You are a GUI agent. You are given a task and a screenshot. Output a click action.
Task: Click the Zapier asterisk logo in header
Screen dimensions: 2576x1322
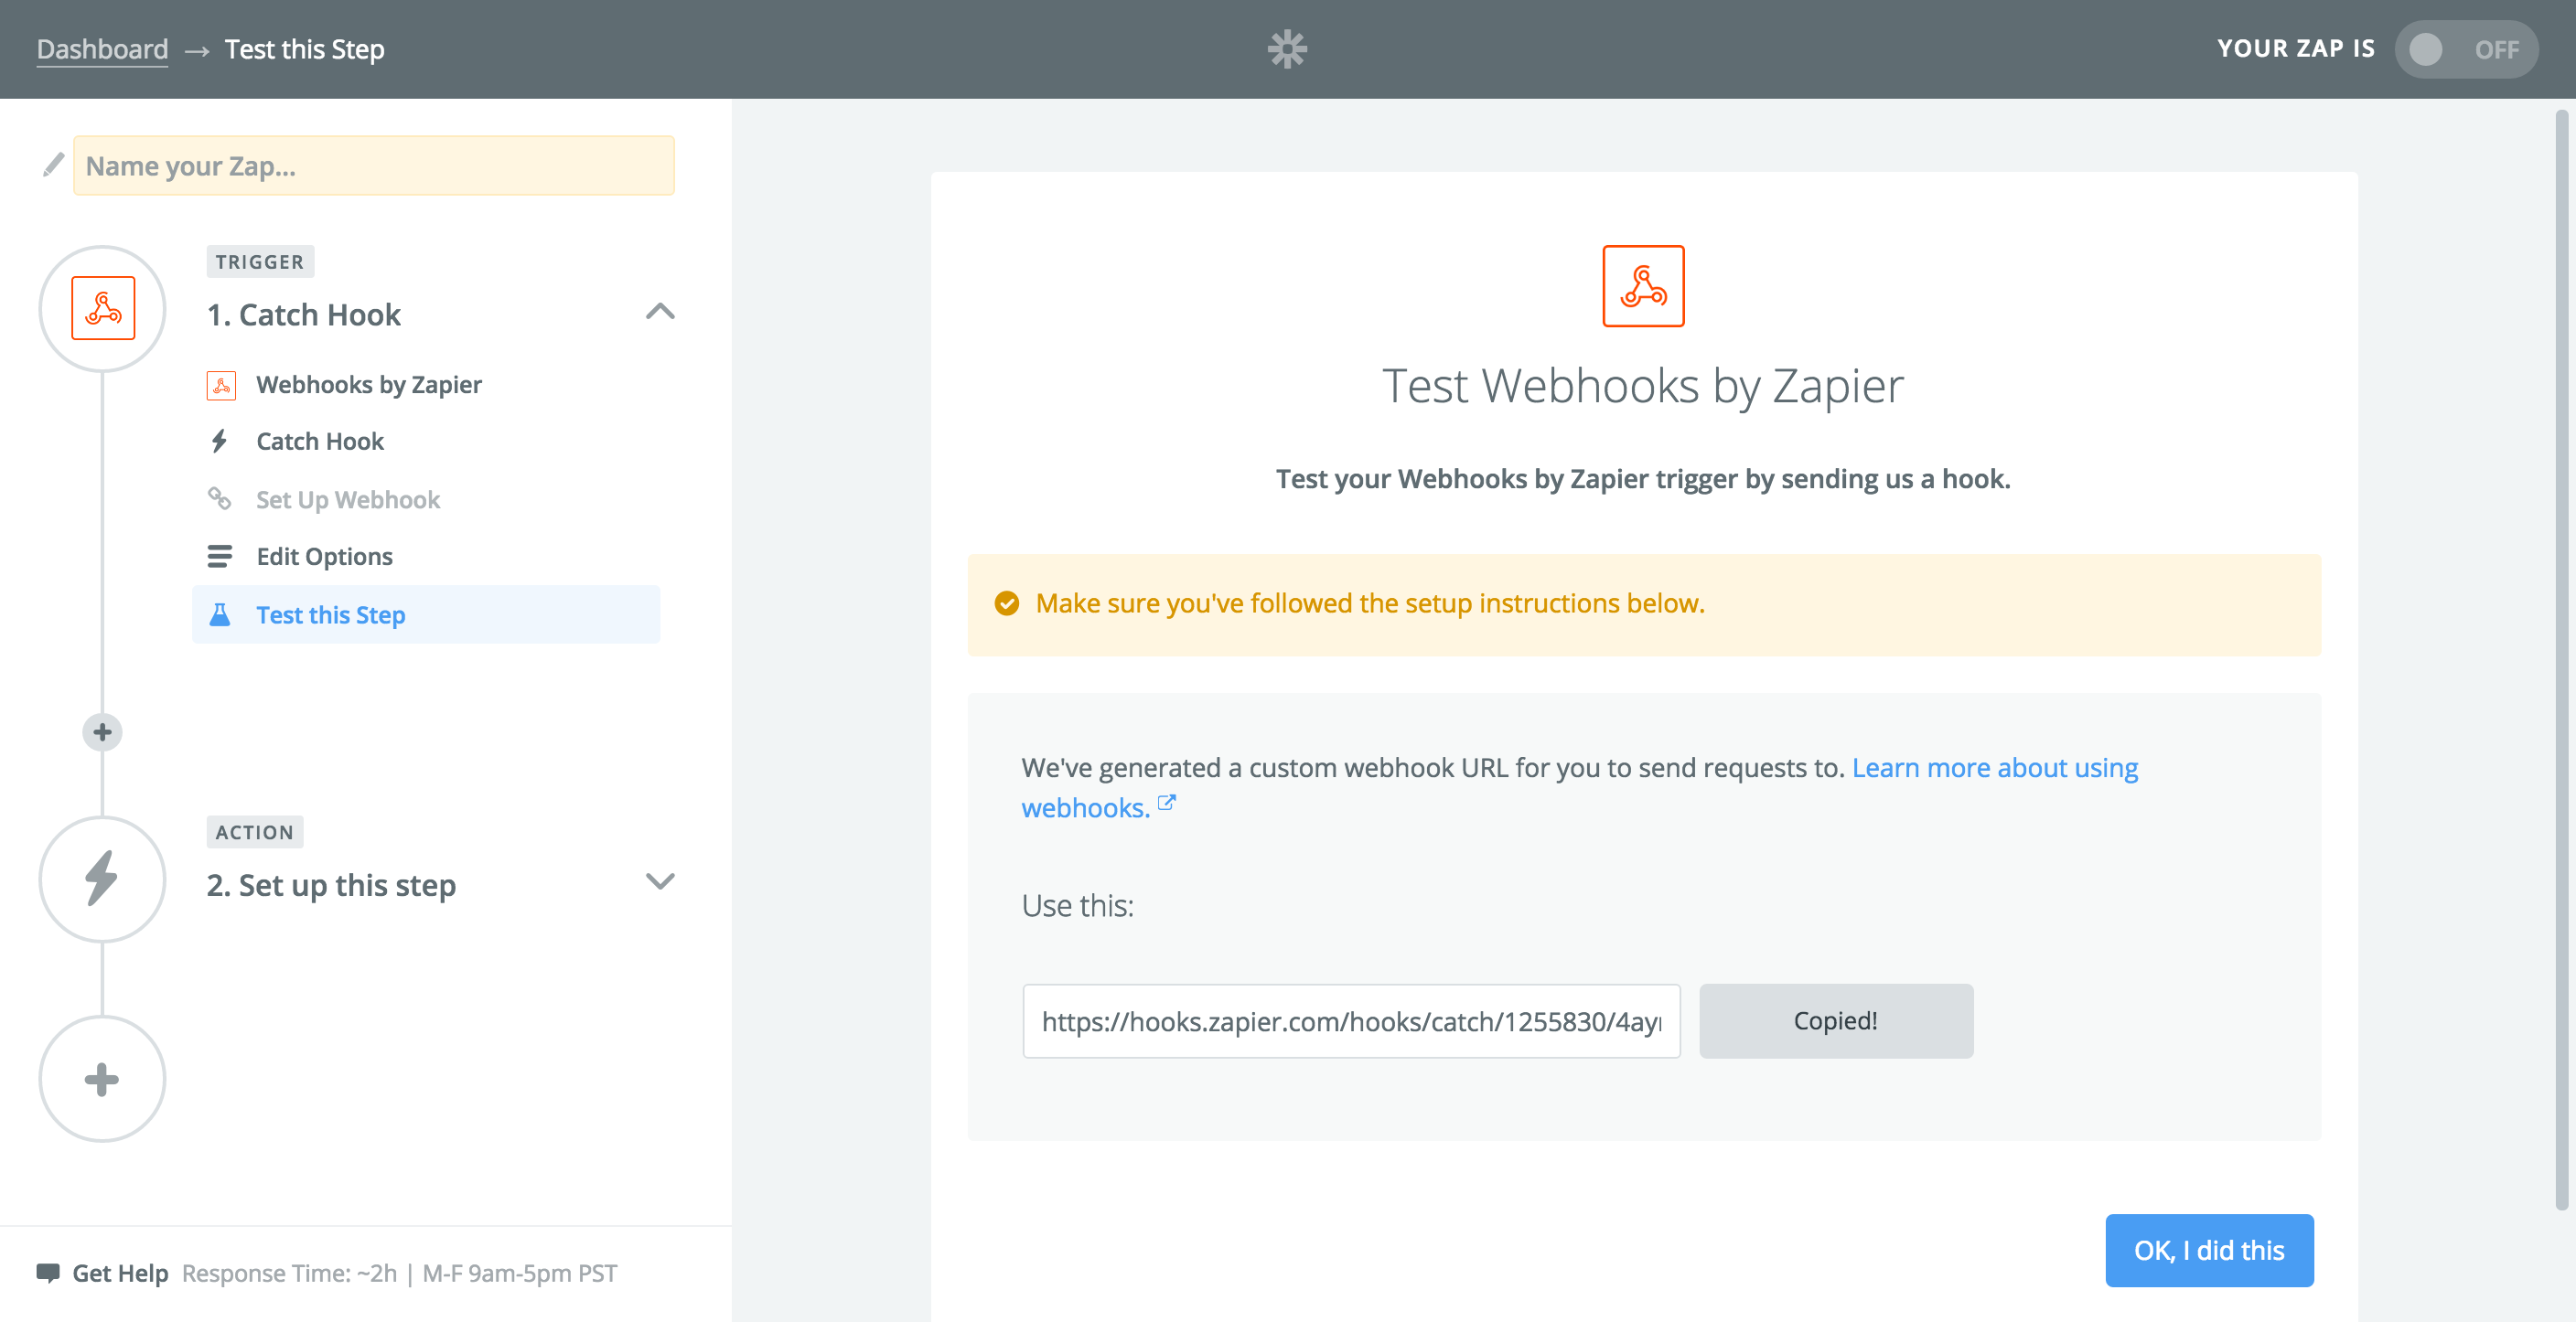[x=1287, y=49]
